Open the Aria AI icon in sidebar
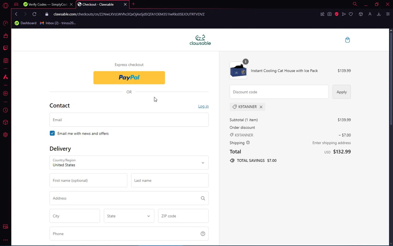This screenshot has width=393, height=246. click(x=6, y=77)
